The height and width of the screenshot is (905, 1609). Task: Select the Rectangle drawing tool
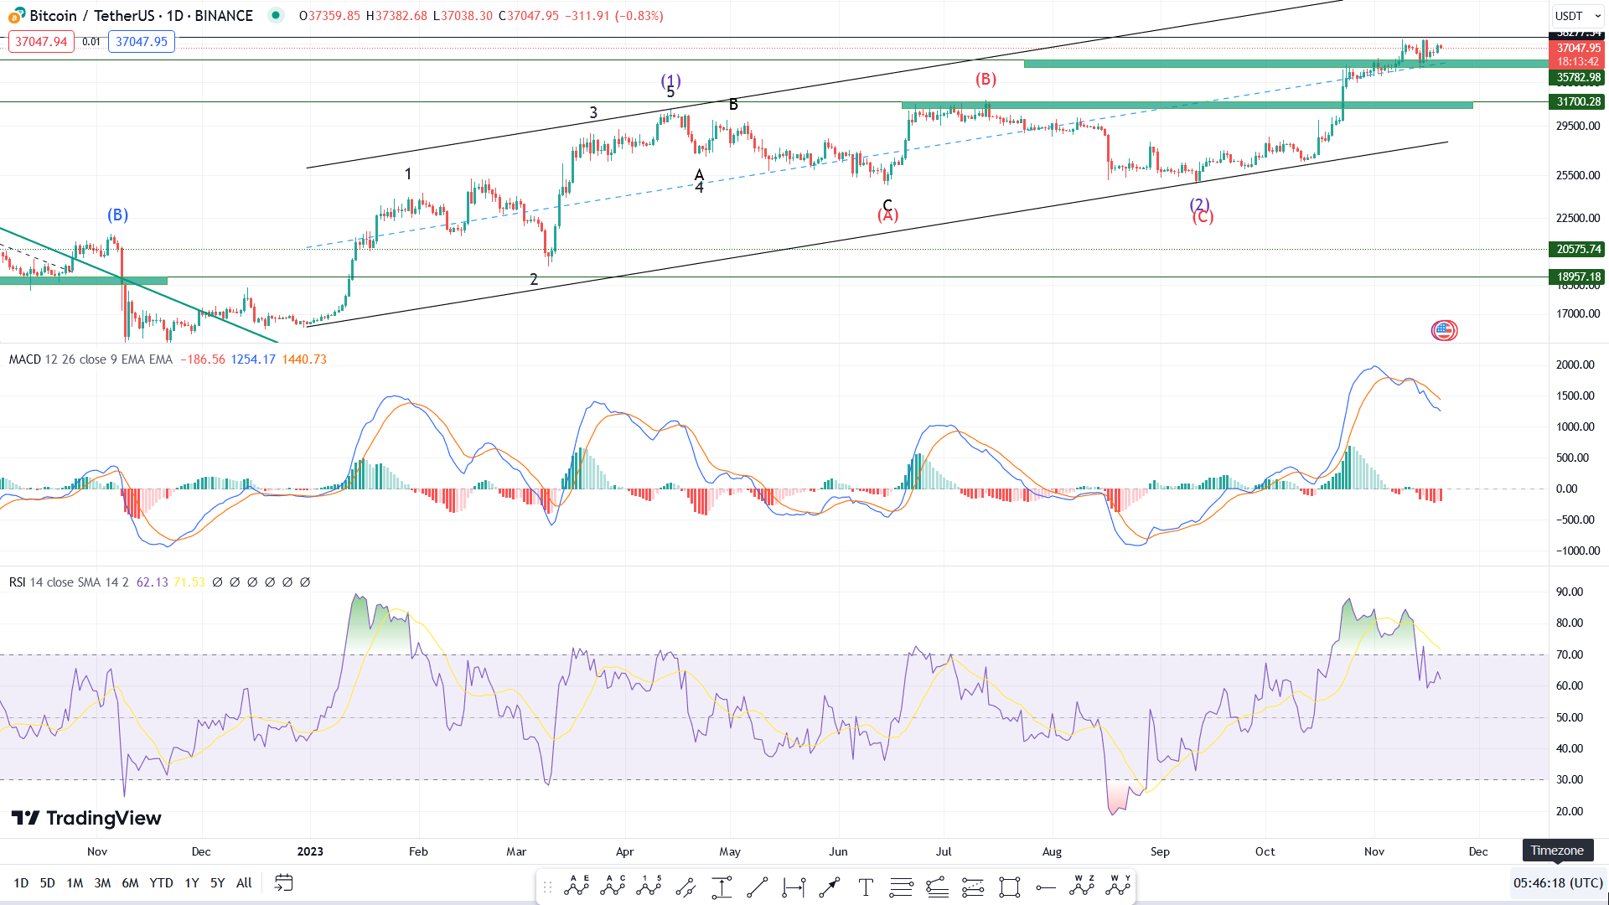1009,887
